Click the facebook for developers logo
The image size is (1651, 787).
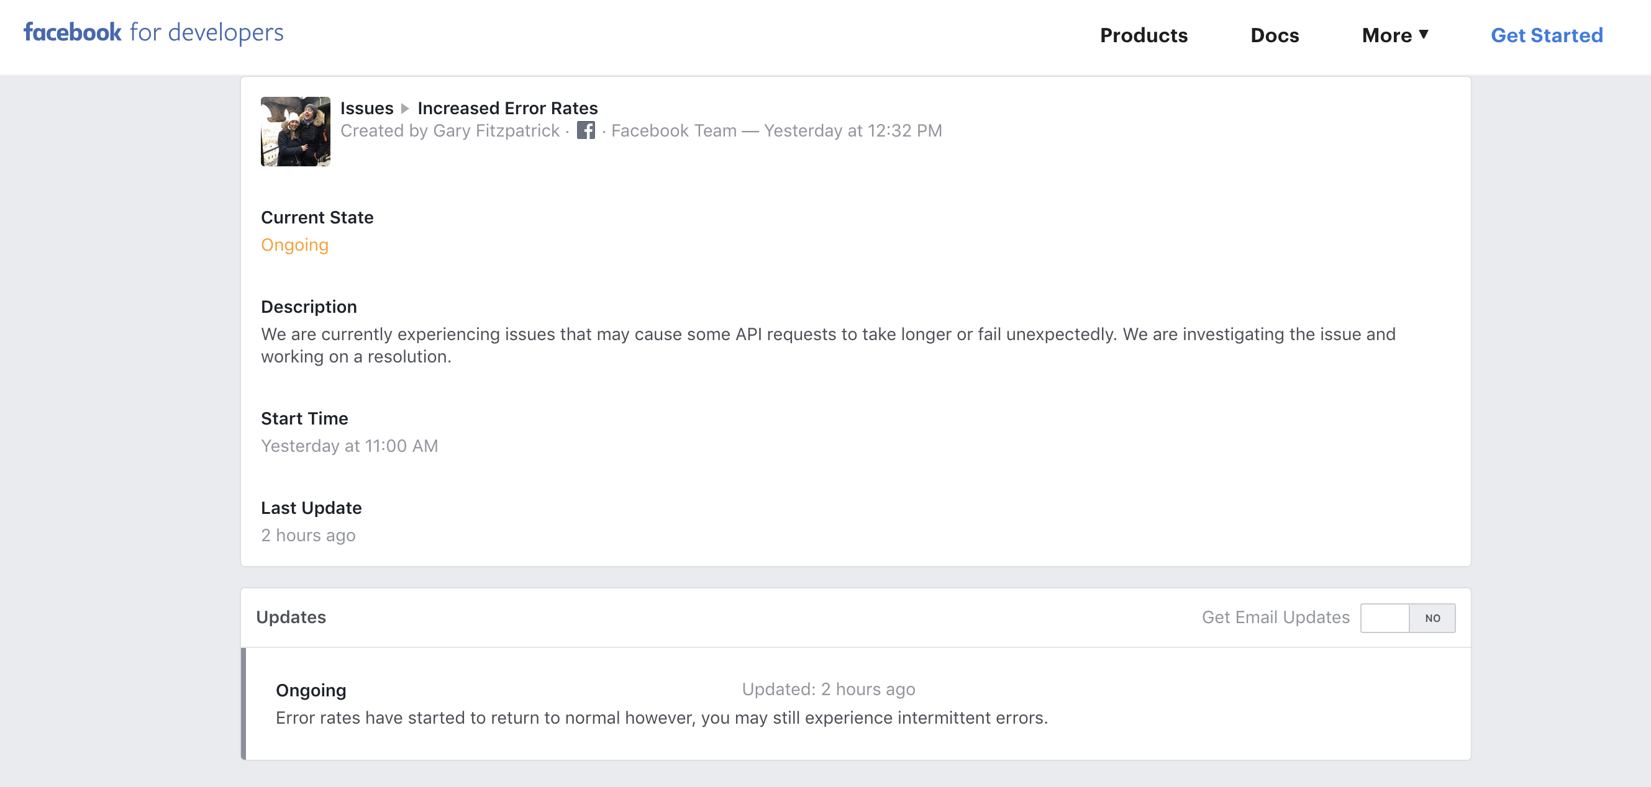153,33
